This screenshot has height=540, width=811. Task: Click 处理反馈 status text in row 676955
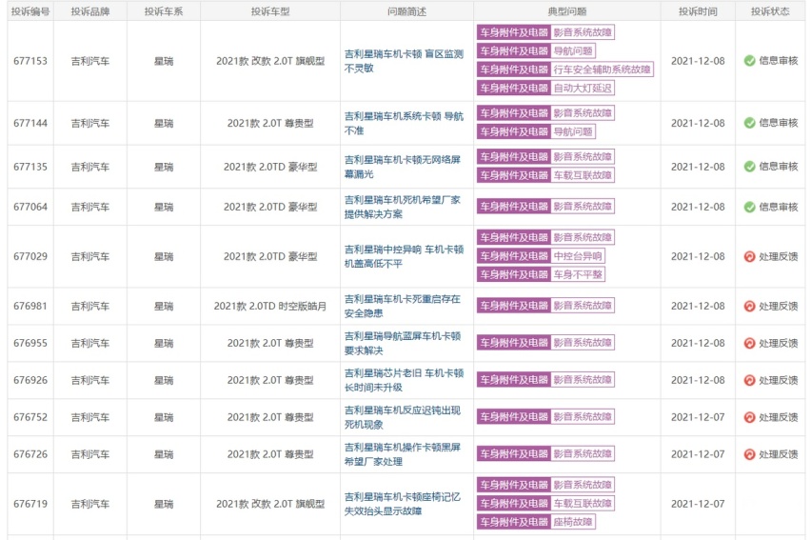[x=779, y=343]
